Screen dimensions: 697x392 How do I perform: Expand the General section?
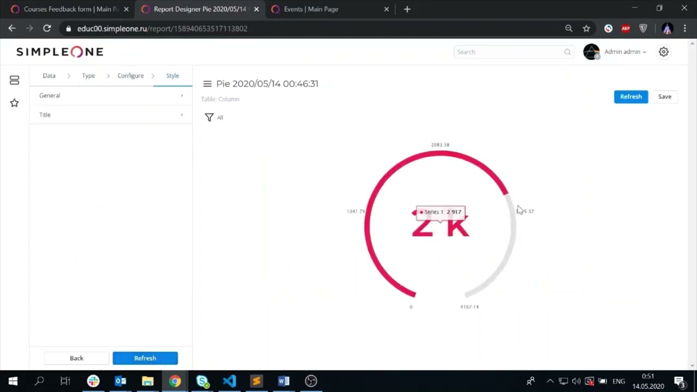[111, 95]
